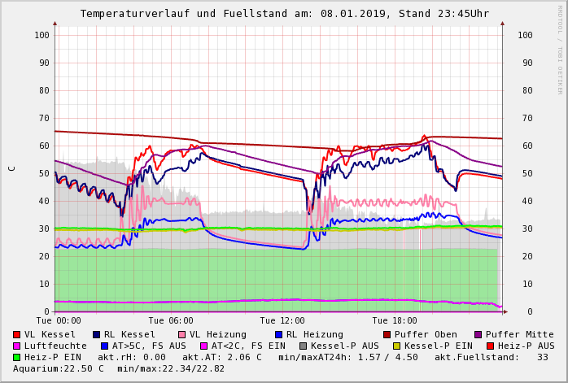Click the Tue 18:00 time axis label
The image size is (568, 383).
click(394, 320)
